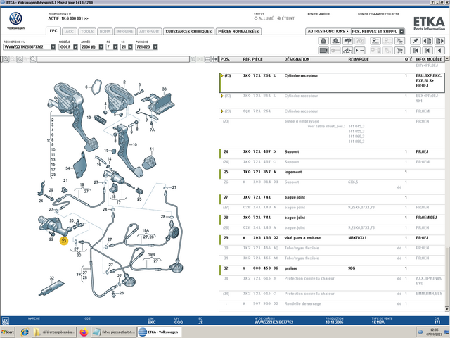Open Firefox from taskbar
The height and width of the screenshot is (338, 450).
(x=84, y=332)
